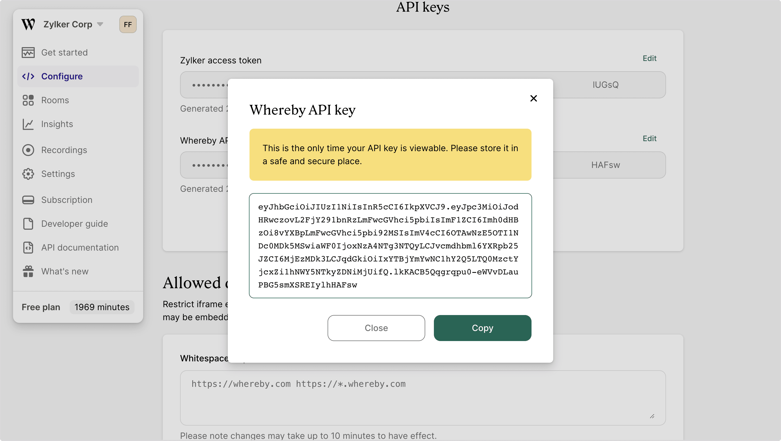Click the Free plan label
The height and width of the screenshot is (441, 781).
(41, 307)
